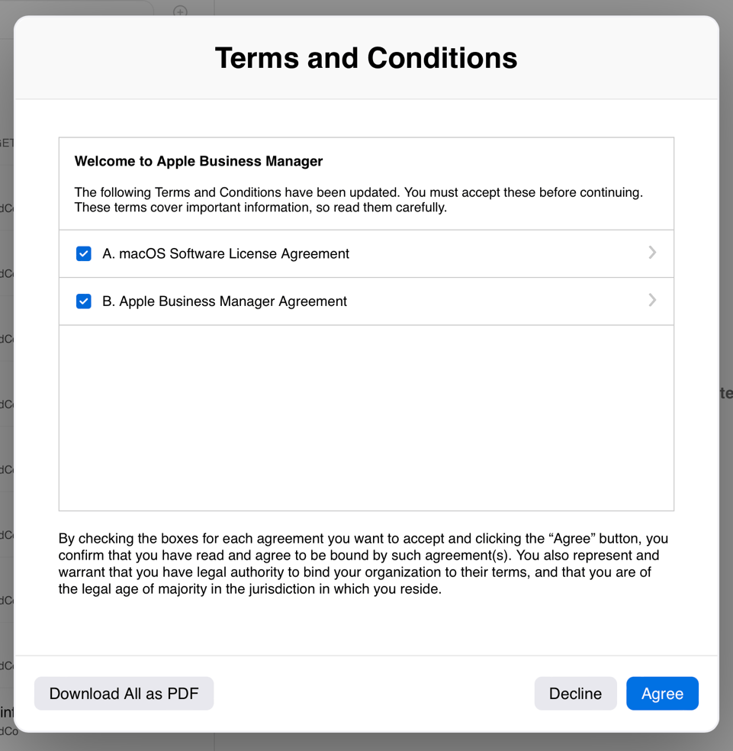Screen dimensions: 733x751
Task: Download All as PDF
Action: pos(124,694)
